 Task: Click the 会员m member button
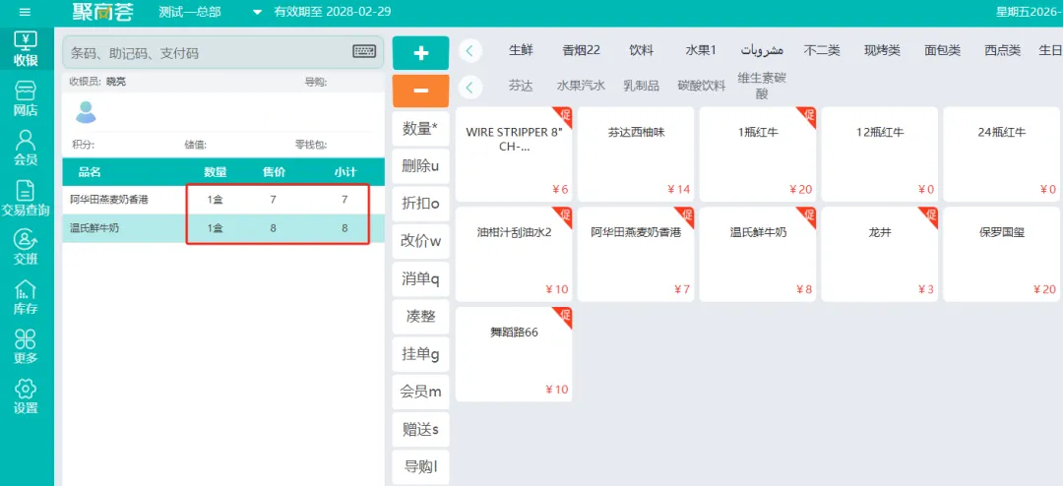pos(421,392)
